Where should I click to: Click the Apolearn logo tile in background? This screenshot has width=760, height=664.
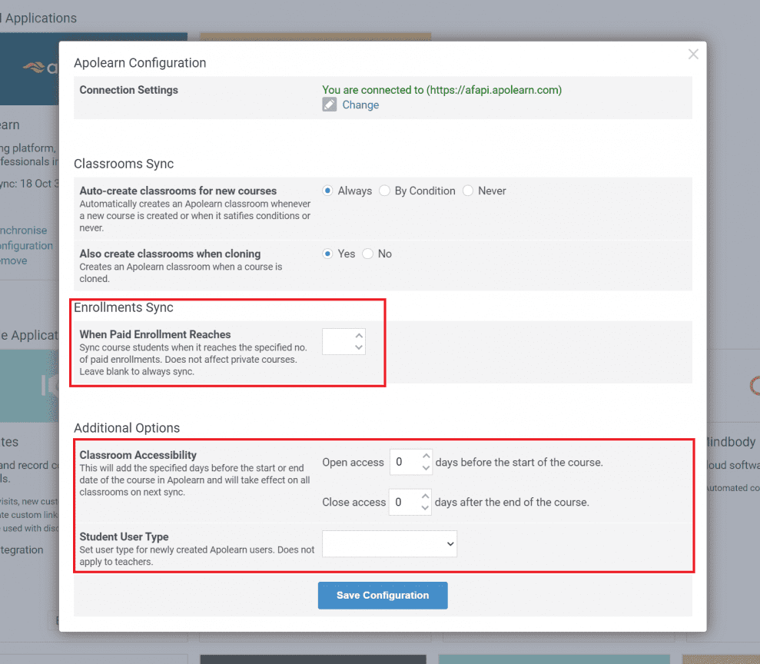point(31,68)
